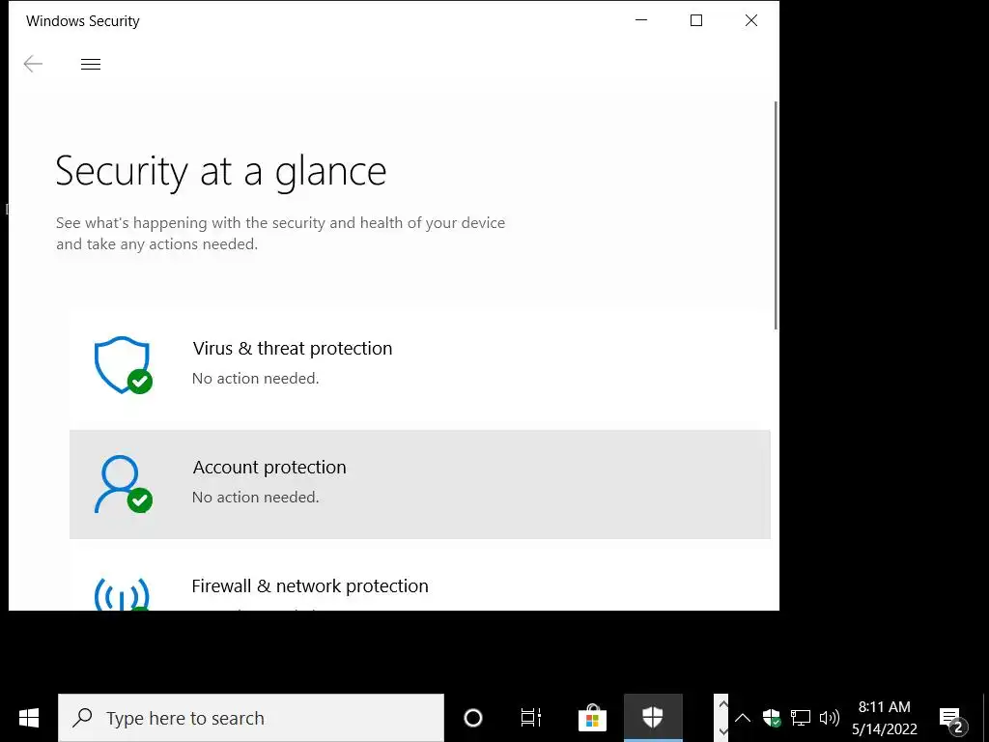
Task: Go back using the back arrow
Action: [x=33, y=64]
